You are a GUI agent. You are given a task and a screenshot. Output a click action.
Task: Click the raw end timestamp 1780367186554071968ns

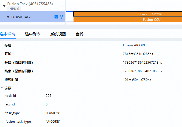[142, 71]
